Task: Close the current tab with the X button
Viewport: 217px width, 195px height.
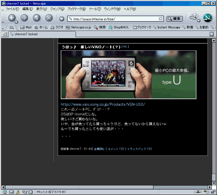Action: [212, 34]
